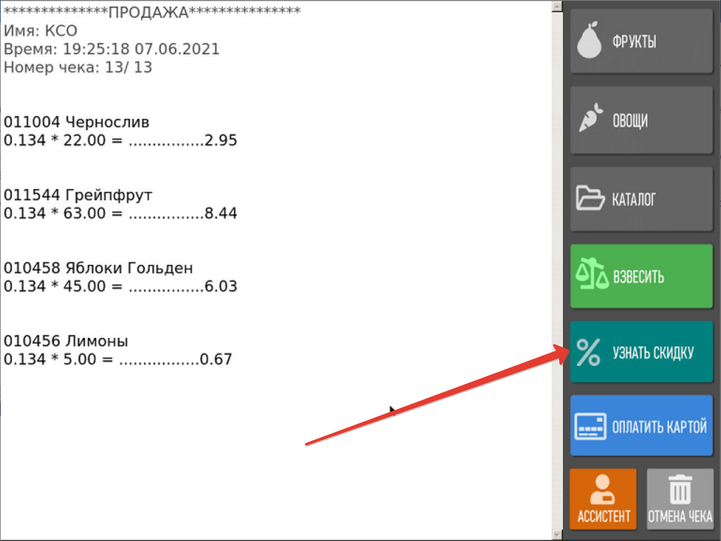Click the percent icon on Узнать скидку

coord(588,353)
